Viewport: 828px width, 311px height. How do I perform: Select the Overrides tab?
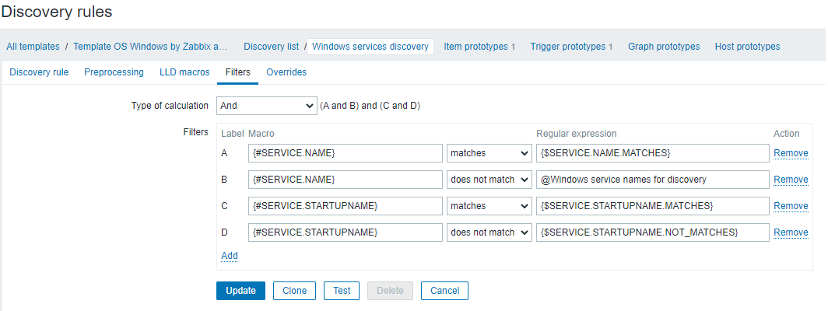(x=286, y=72)
